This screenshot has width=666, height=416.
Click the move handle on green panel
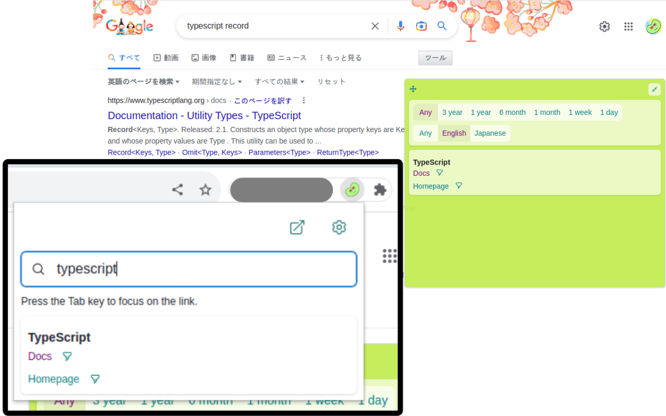(413, 89)
